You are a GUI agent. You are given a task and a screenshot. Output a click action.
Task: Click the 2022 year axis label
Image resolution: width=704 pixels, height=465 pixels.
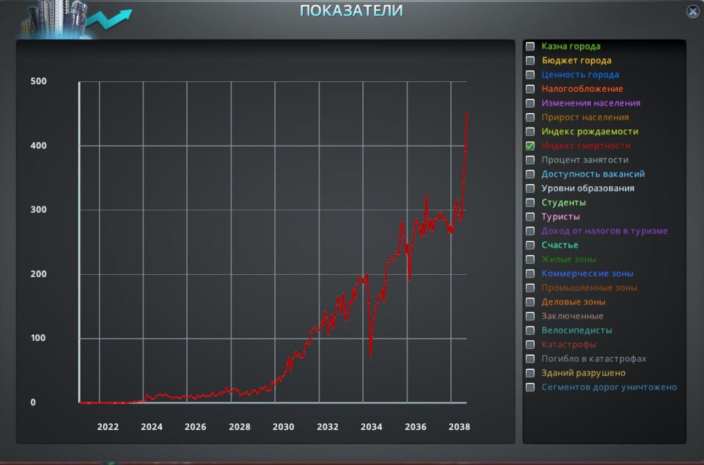pyautogui.click(x=108, y=427)
